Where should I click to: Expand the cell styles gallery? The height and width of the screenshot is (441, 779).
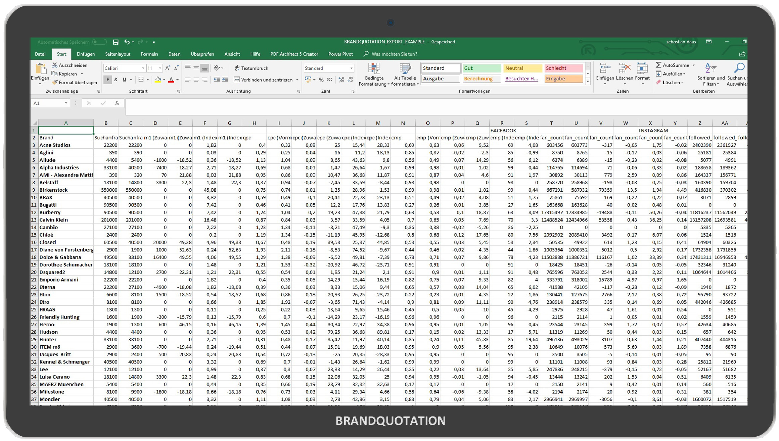pyautogui.click(x=588, y=81)
